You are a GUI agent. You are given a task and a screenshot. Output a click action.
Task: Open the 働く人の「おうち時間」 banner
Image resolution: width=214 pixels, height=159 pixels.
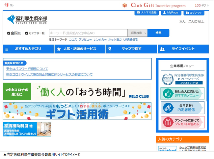click(77, 91)
